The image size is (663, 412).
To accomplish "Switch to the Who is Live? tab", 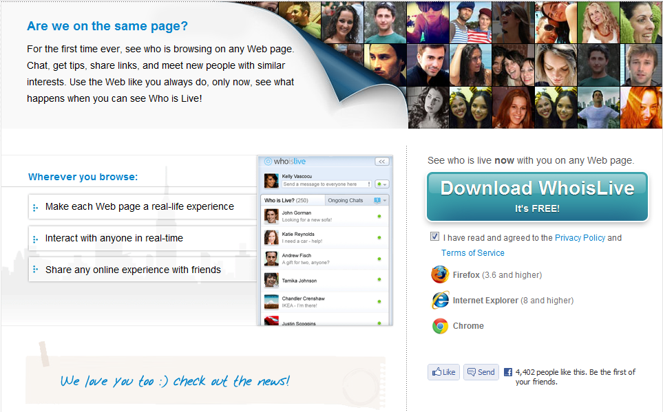I will click(293, 200).
